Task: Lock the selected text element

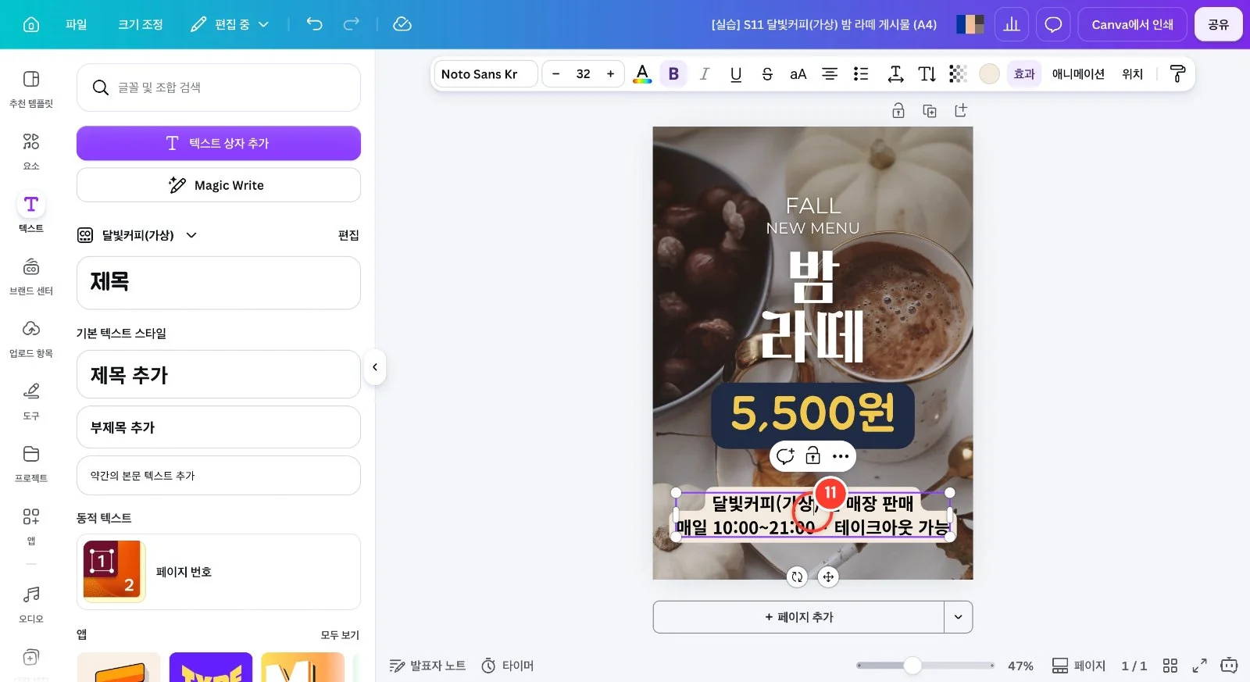Action: point(813,455)
